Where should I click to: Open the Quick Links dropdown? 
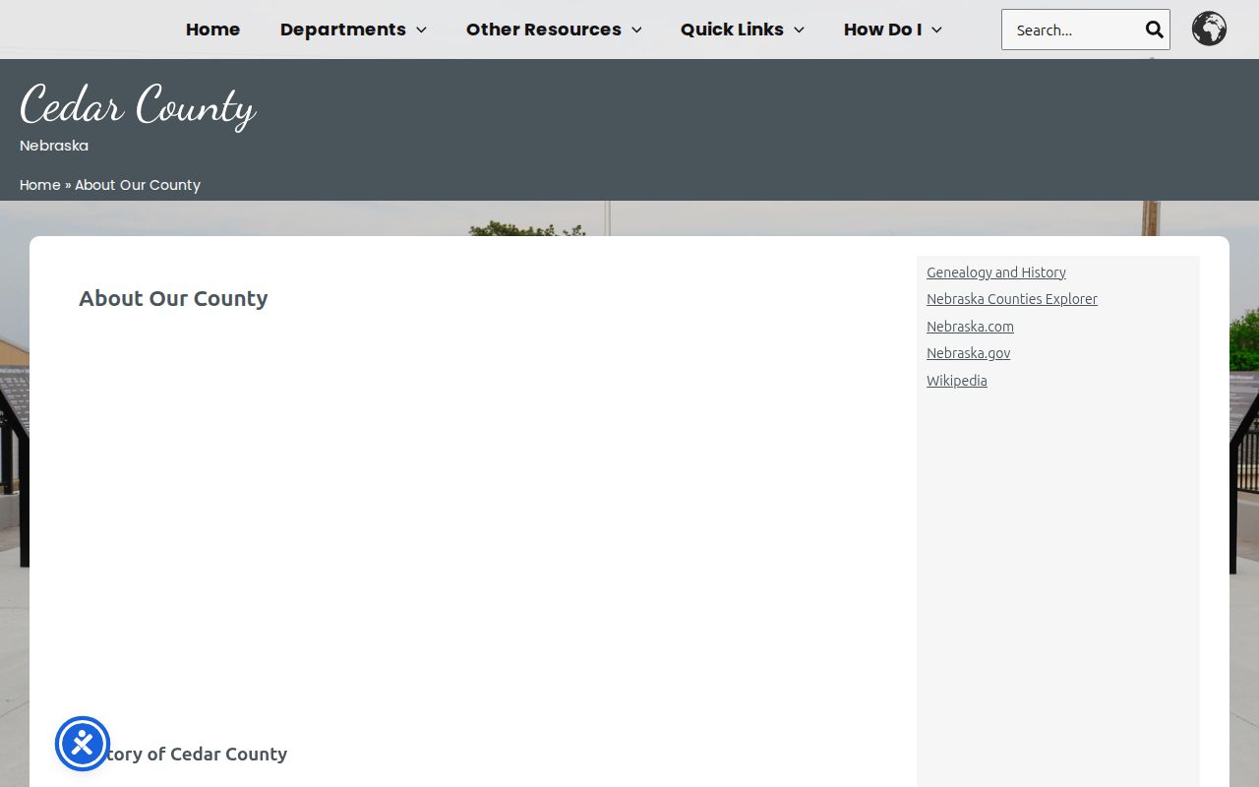pos(743,30)
